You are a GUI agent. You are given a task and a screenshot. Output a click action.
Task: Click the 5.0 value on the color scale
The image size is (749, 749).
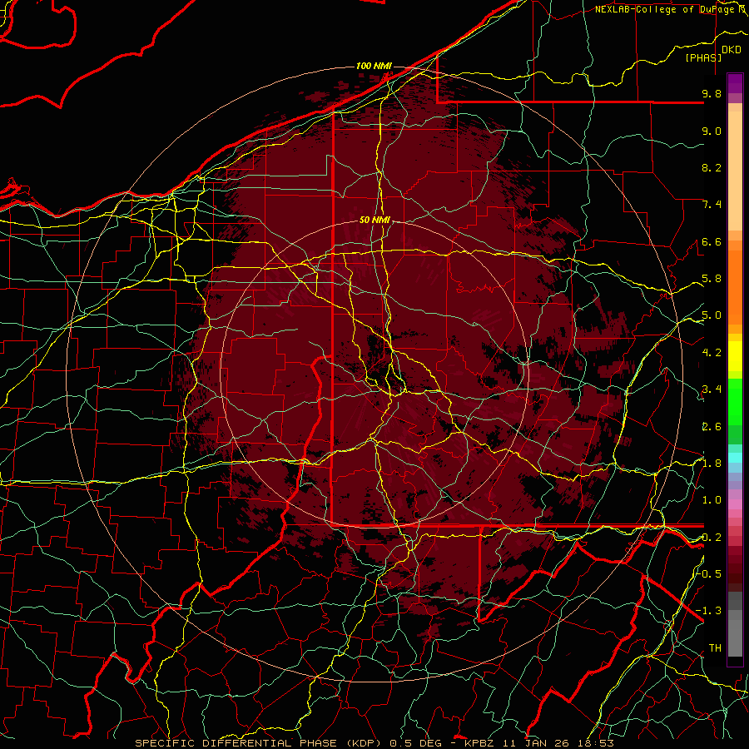tap(712, 315)
